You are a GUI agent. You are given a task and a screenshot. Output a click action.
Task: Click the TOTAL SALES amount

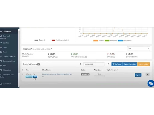pos(52,54)
